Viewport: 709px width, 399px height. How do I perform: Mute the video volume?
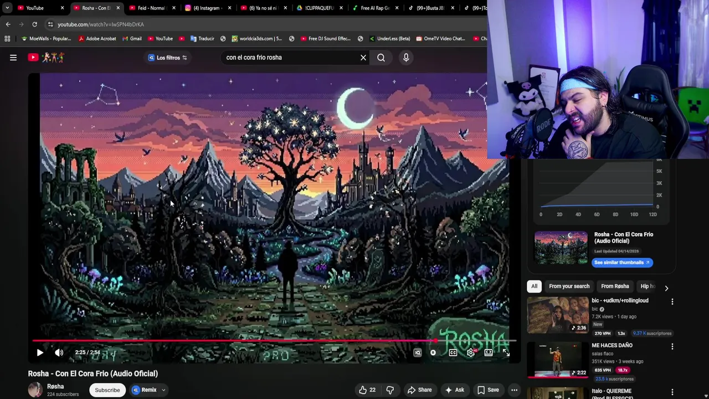tap(59, 352)
